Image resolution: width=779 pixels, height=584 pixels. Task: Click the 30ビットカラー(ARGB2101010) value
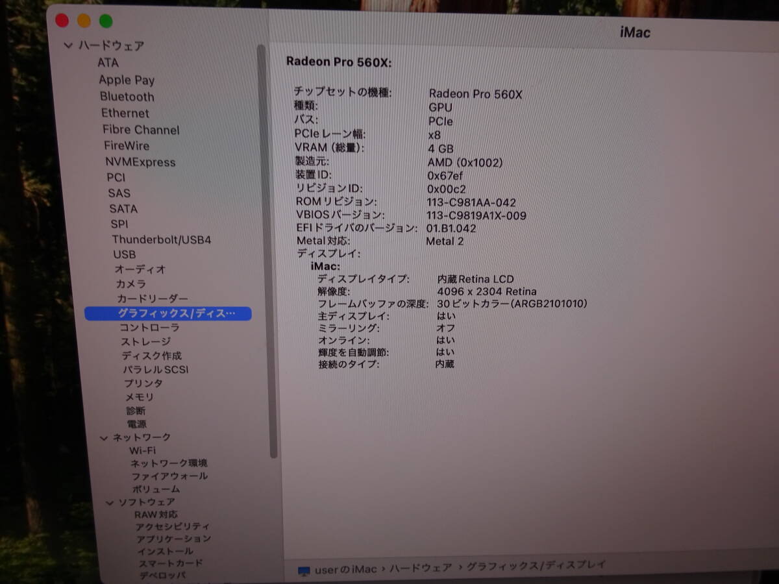[x=512, y=303]
